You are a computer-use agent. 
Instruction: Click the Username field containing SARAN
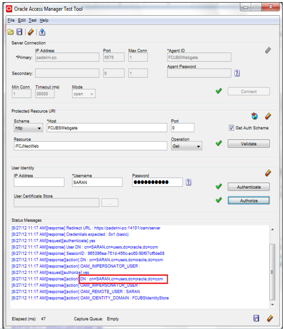(x=97, y=182)
